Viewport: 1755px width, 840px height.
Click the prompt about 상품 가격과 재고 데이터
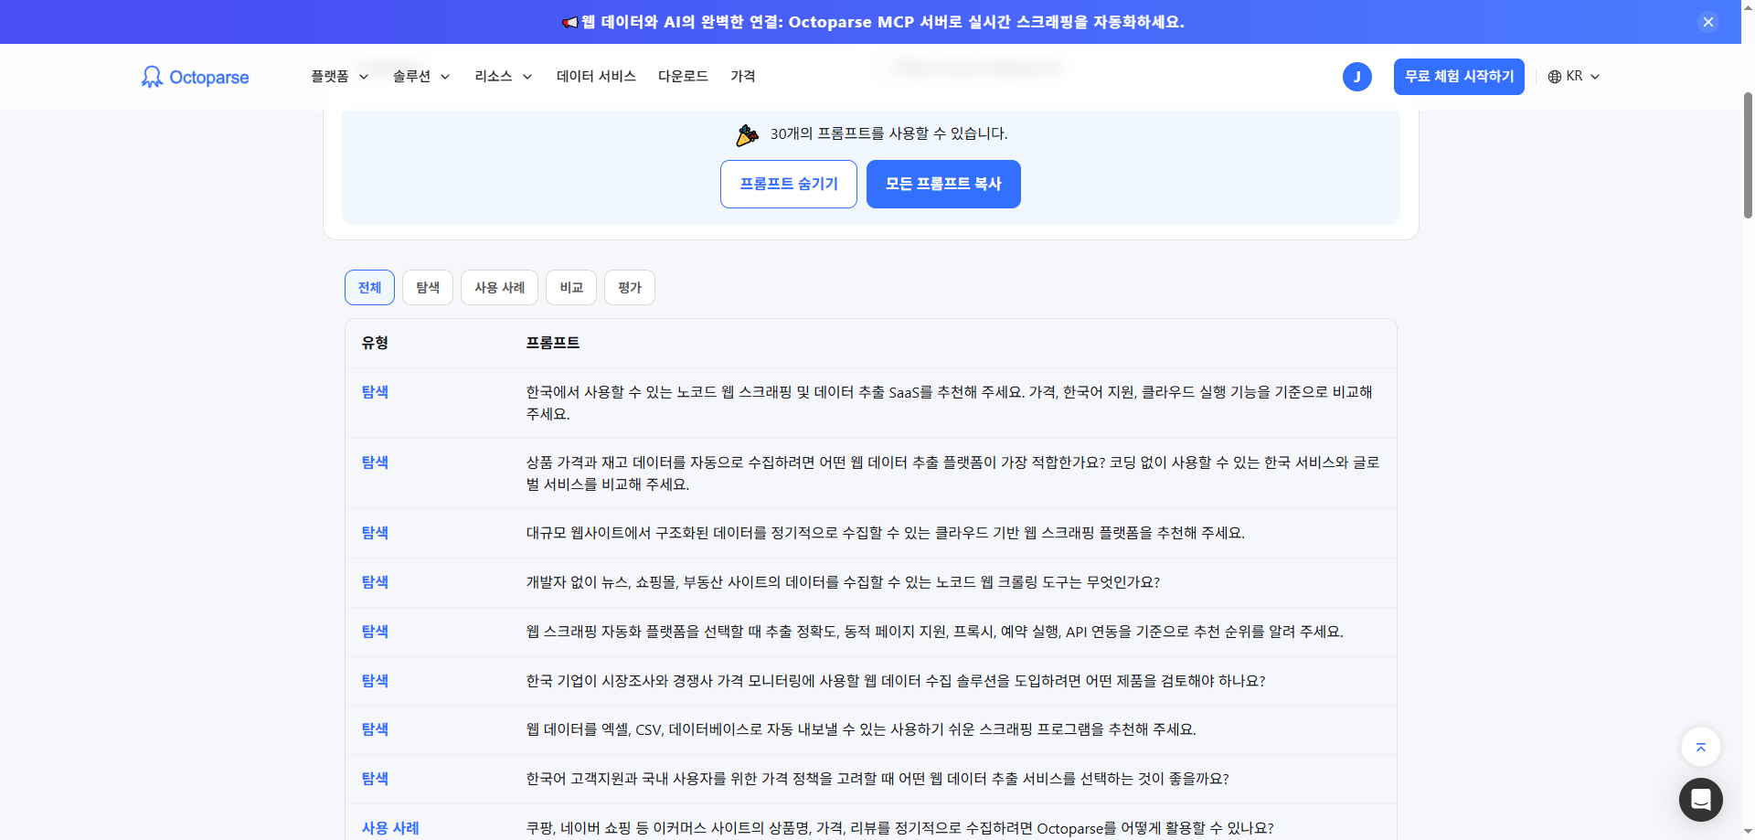point(952,473)
